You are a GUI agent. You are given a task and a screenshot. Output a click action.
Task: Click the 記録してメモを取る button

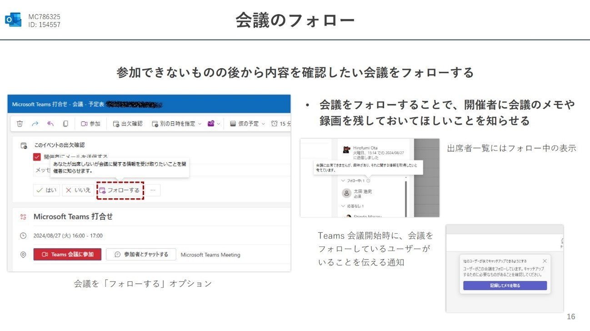click(505, 286)
